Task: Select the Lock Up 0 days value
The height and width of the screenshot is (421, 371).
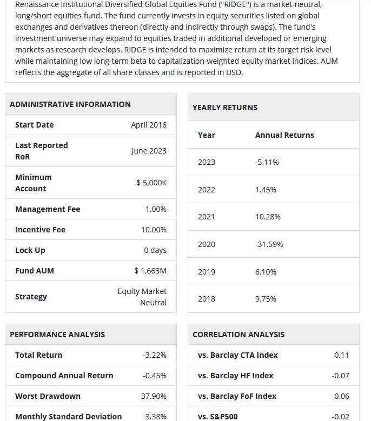Action: tap(155, 250)
